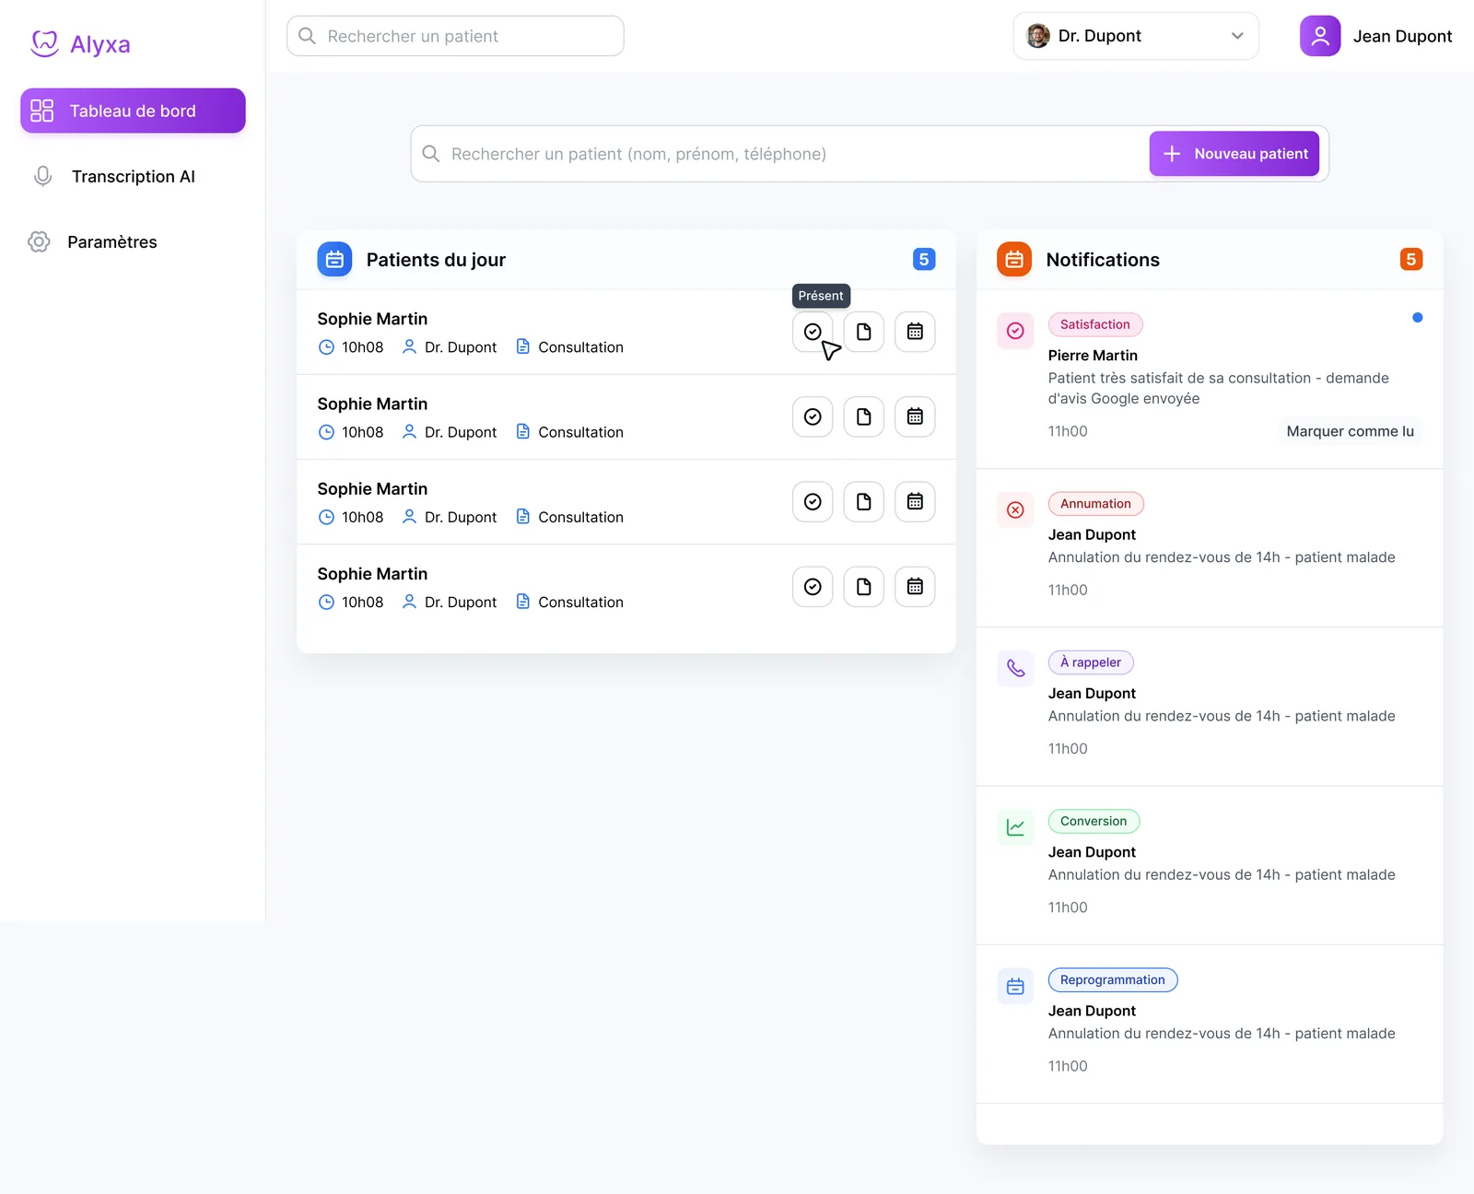Focus the top Rechercher un patient field
1474x1194 pixels.
tap(455, 36)
